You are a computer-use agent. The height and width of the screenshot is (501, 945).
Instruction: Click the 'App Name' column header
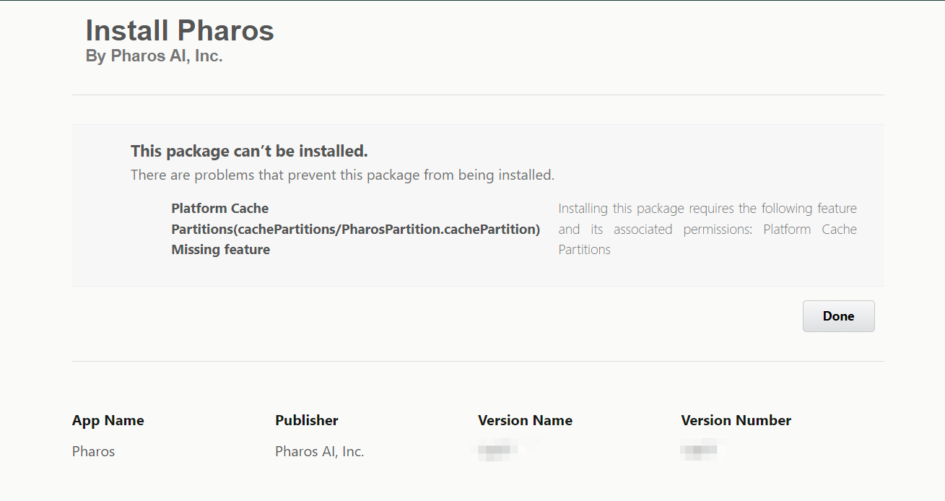[x=108, y=420]
